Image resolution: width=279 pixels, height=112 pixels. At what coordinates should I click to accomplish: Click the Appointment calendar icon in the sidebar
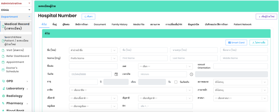[x=3, y=62]
